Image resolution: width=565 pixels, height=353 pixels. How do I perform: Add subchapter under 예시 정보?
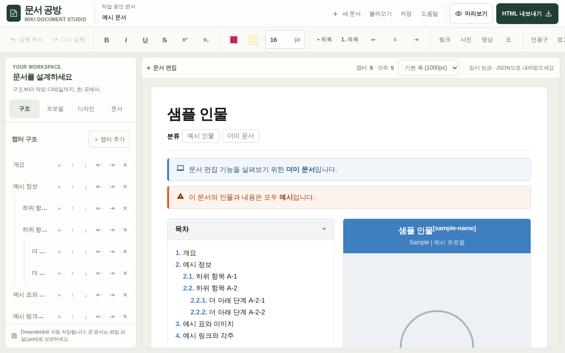click(59, 186)
